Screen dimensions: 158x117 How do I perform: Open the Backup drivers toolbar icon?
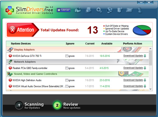(88, 10)
